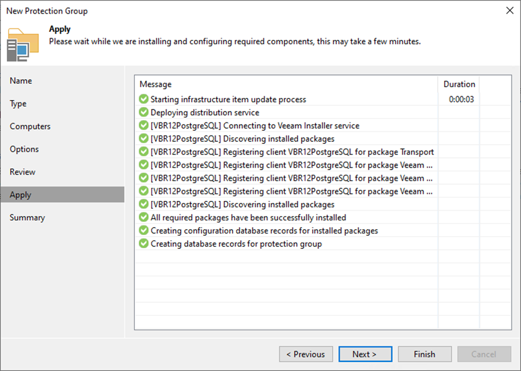Select the Review step in sidebar

23,172
